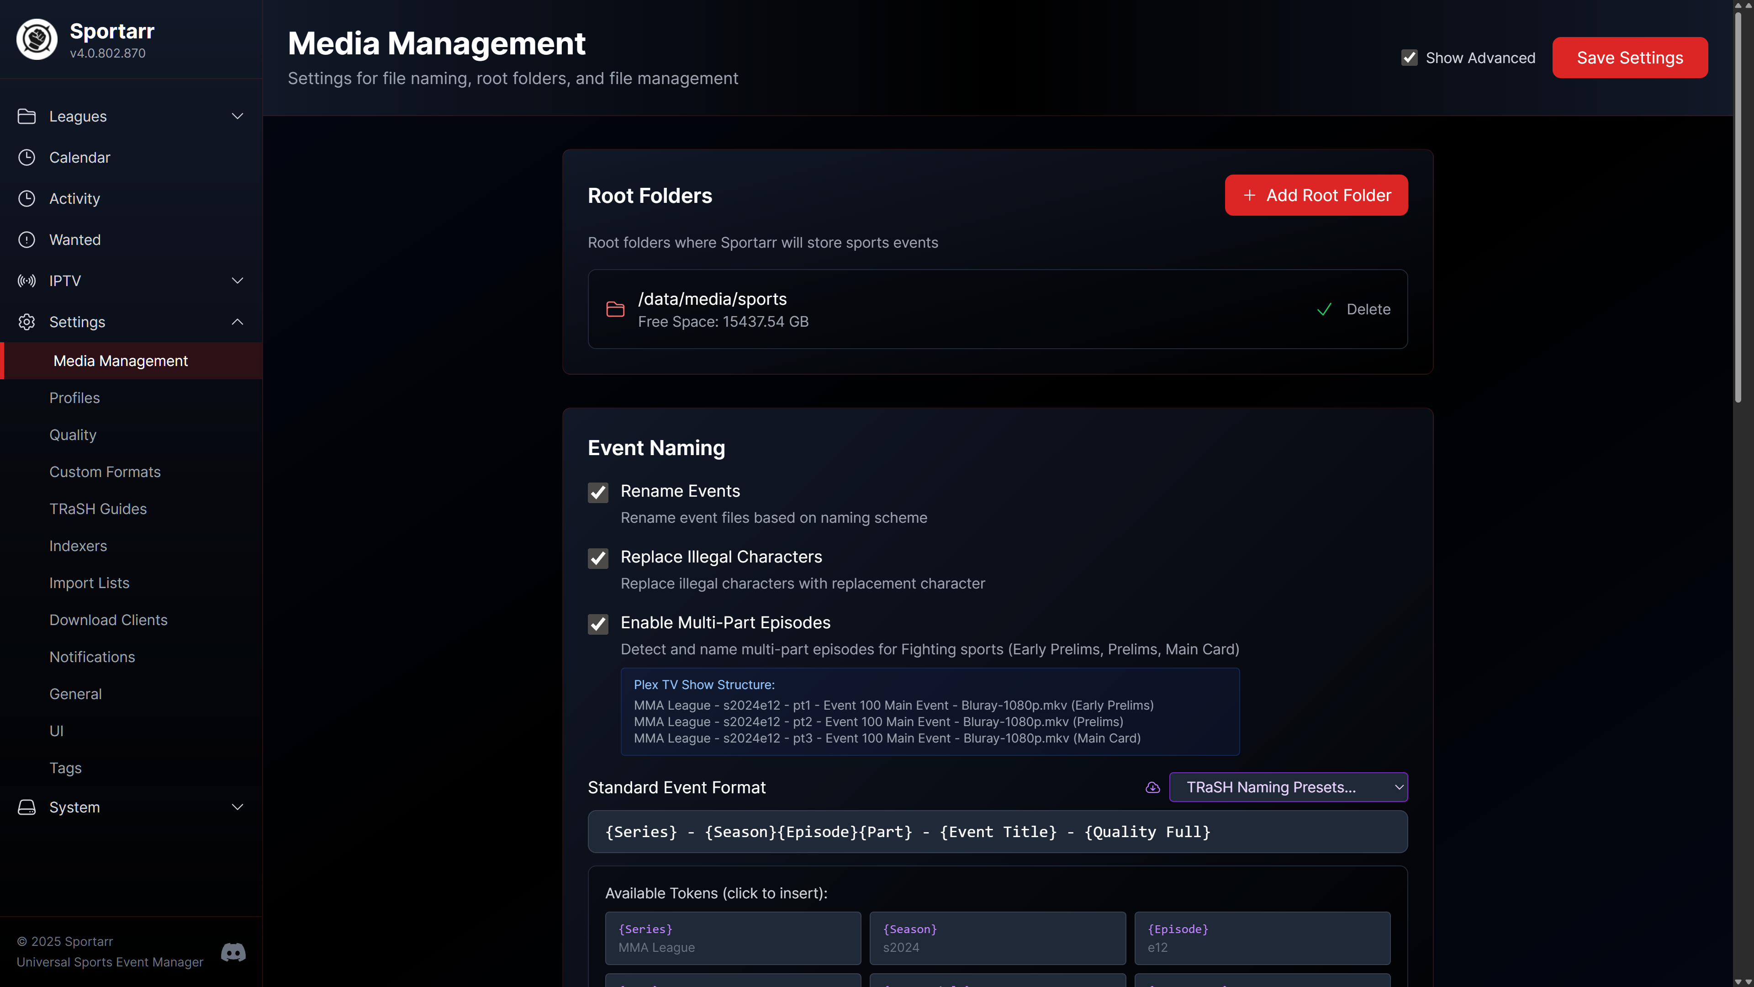Click the Free Space: 15437.54 GB text
1754x987 pixels.
pos(723,322)
